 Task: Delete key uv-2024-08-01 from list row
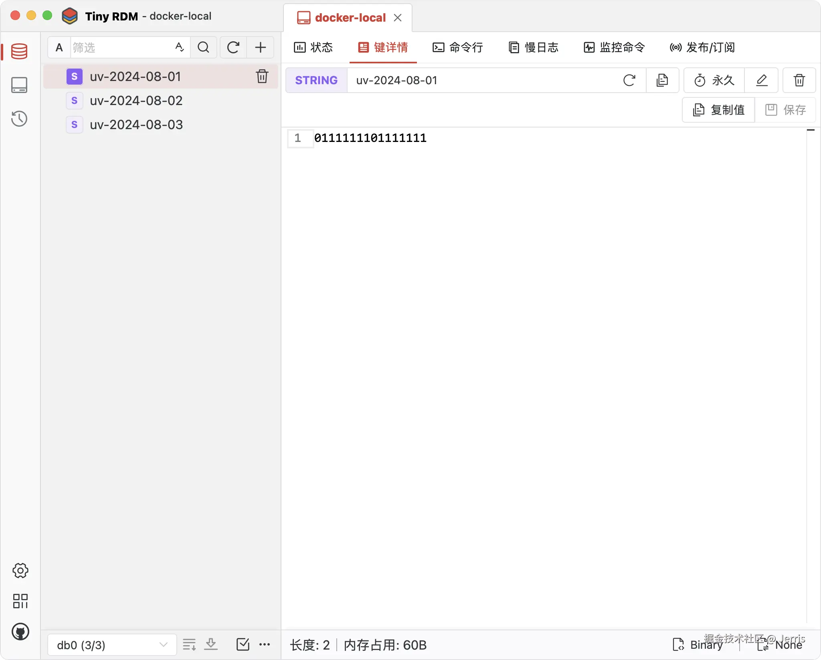click(262, 76)
